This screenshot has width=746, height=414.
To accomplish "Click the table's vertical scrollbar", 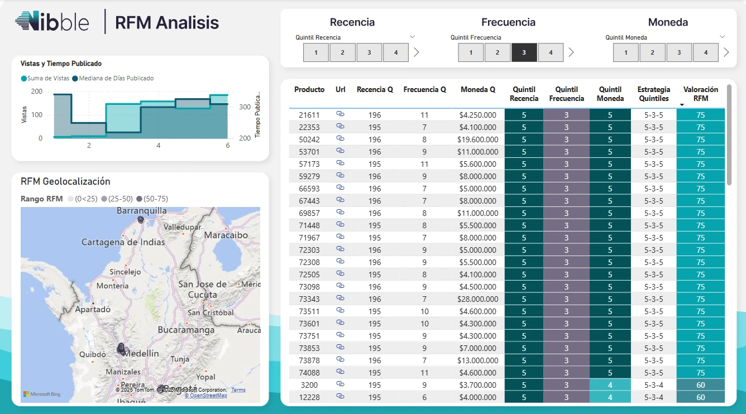I will (x=729, y=134).
